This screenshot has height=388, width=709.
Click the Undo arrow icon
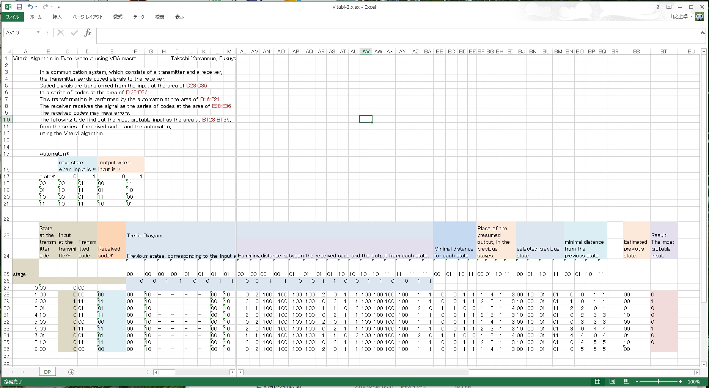(x=30, y=7)
